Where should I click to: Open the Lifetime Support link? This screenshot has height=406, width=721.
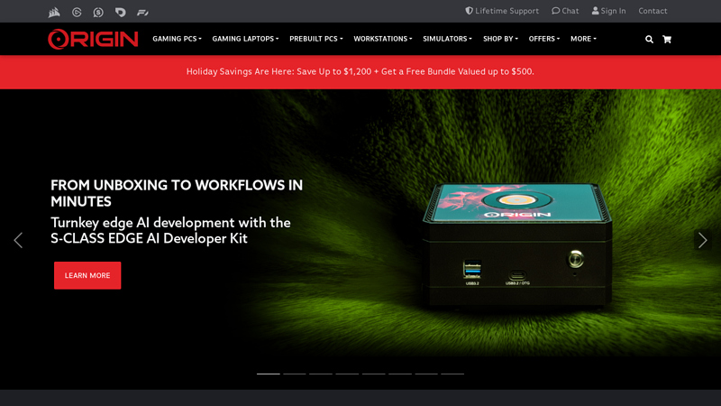point(502,11)
